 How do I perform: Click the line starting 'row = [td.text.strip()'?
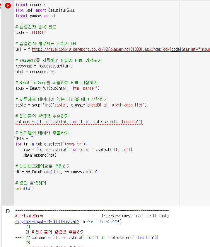pos(78,150)
